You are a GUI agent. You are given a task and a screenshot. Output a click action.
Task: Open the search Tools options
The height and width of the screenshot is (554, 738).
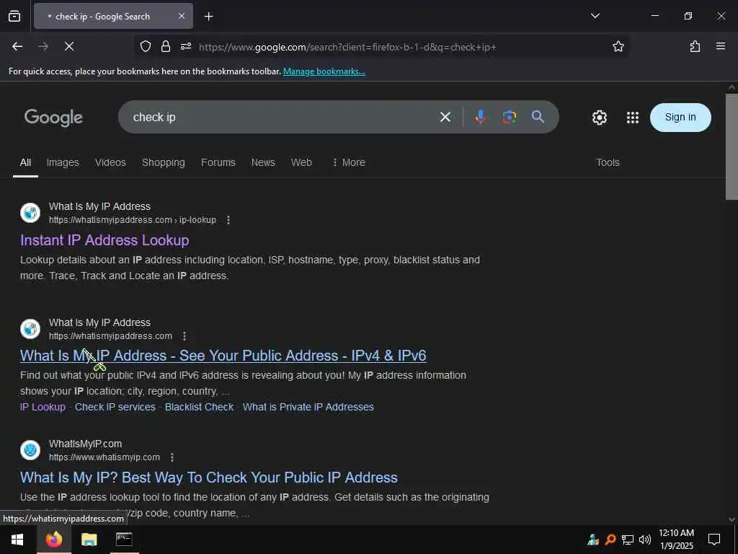608,162
